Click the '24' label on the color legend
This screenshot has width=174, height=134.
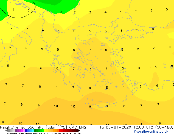(x=59, y=133)
